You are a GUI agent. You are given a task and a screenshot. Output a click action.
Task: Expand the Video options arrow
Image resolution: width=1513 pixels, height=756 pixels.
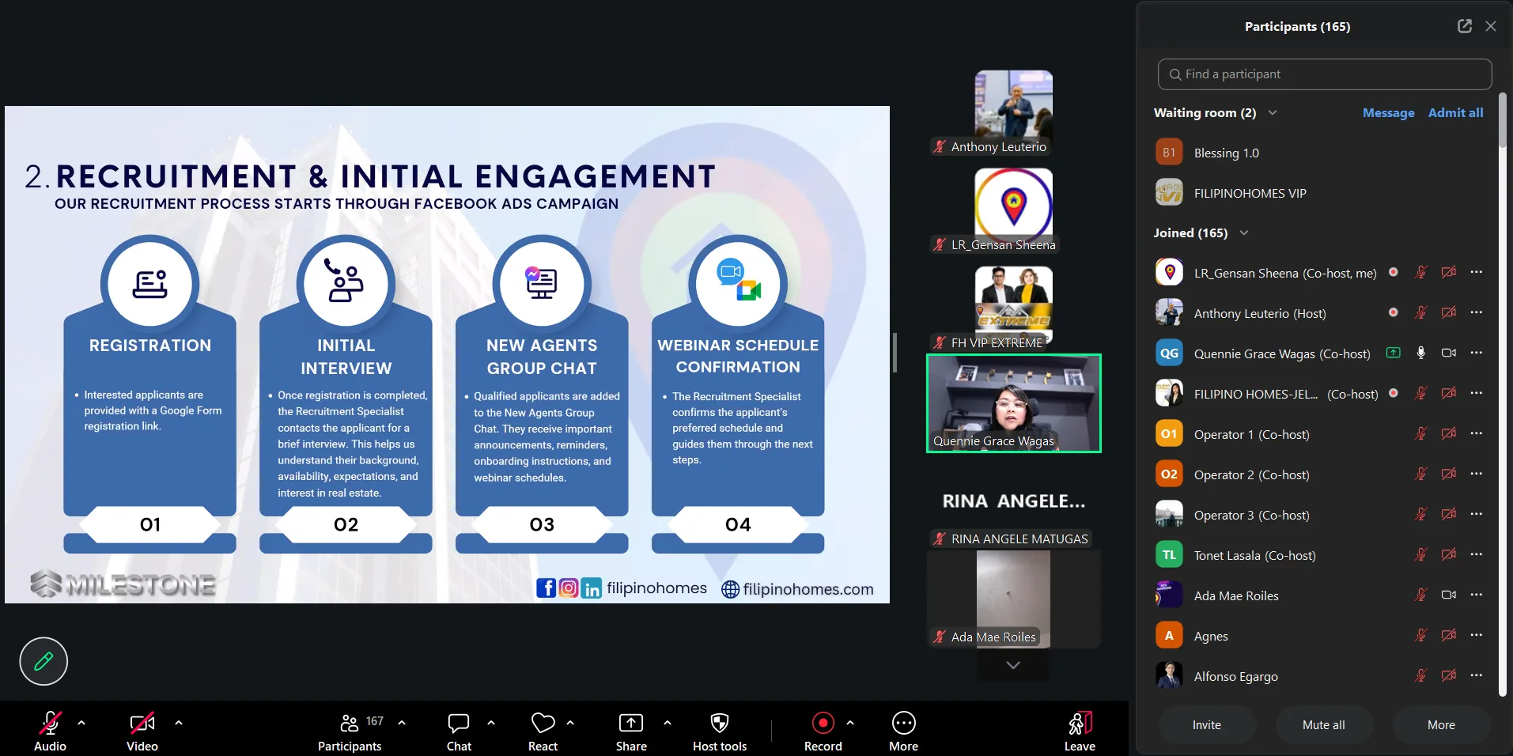tap(179, 722)
